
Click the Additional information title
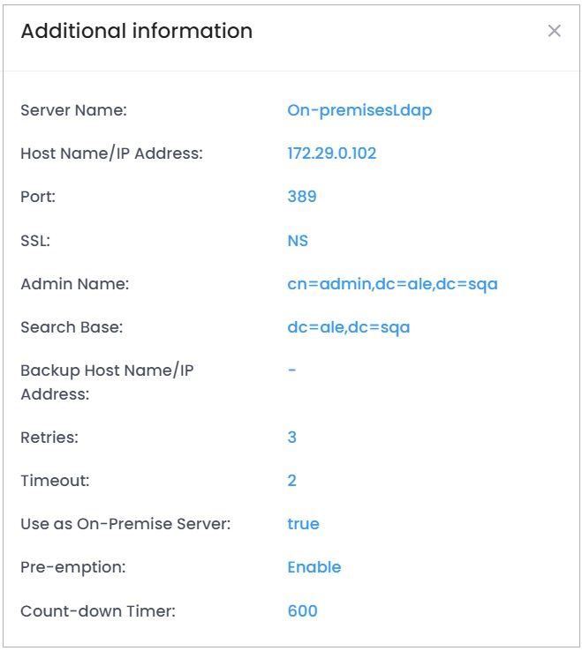click(137, 31)
